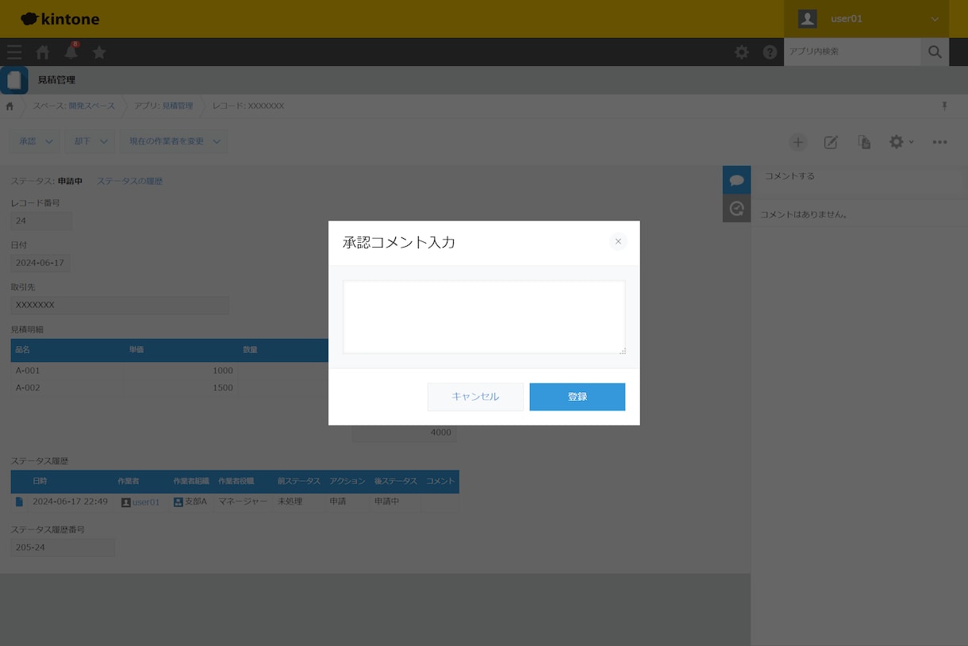
Task: Open the 却下 action dropdown
Action: [90, 141]
